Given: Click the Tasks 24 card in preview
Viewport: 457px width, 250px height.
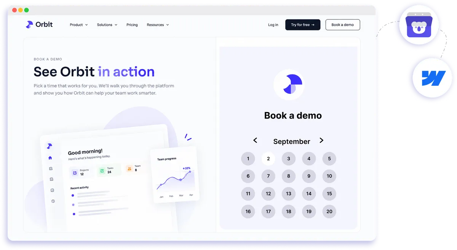Looking at the screenshot, I should (109, 171).
